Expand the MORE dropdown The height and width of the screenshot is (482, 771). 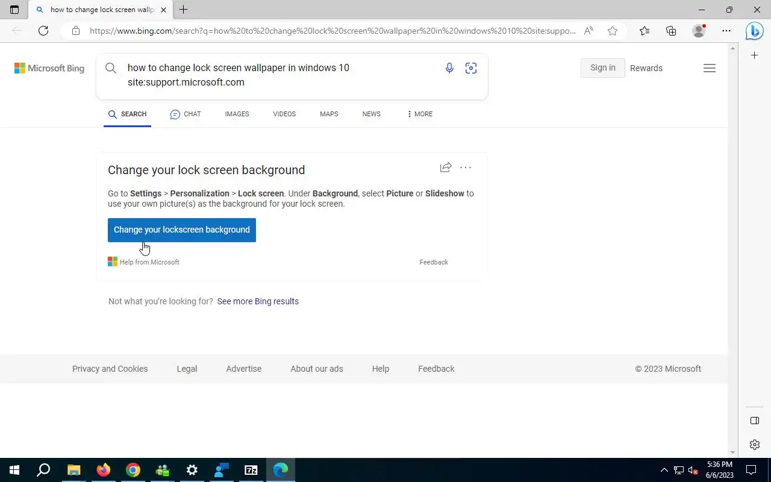pos(420,114)
